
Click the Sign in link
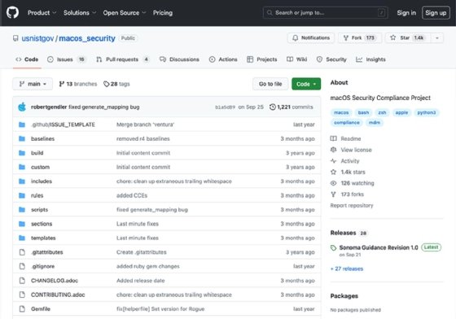406,13
